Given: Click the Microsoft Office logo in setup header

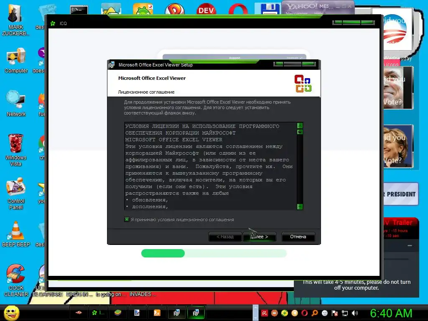Looking at the screenshot, I should 303,83.
